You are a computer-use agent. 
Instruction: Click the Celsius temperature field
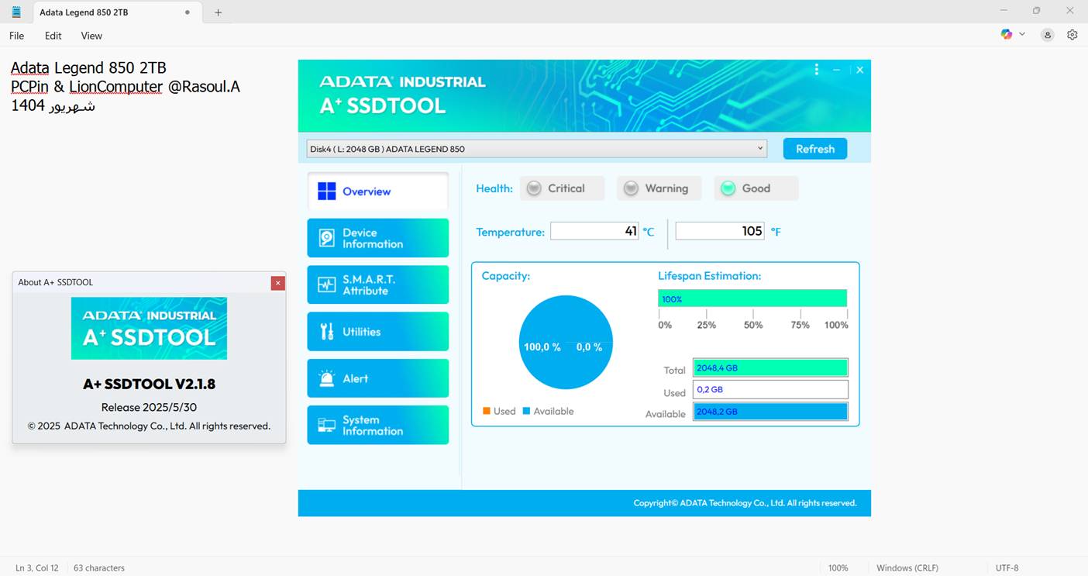[x=594, y=231]
